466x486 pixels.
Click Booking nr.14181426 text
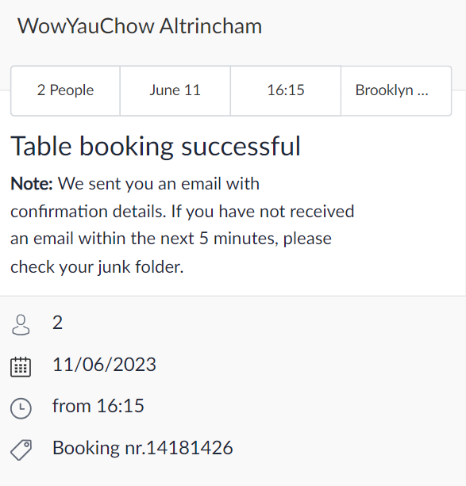click(143, 448)
